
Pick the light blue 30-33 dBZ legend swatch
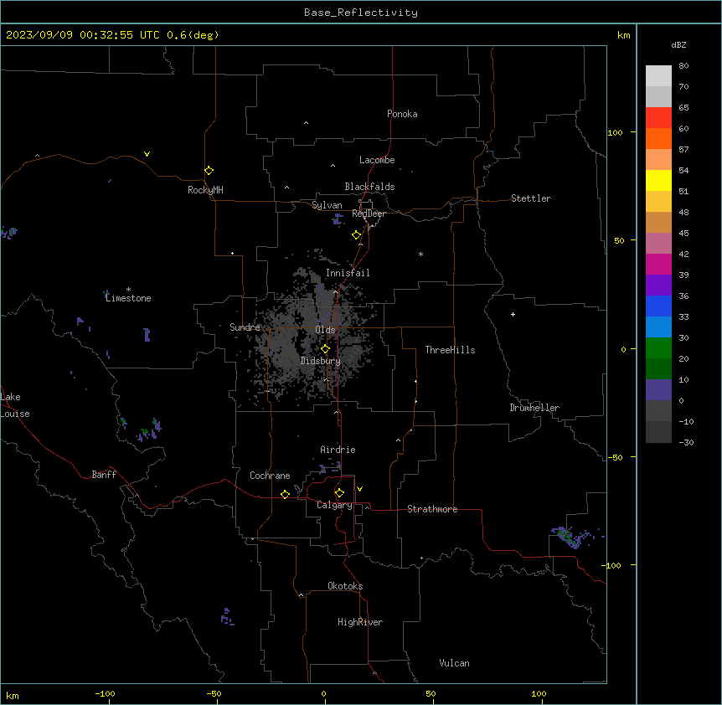pos(658,327)
